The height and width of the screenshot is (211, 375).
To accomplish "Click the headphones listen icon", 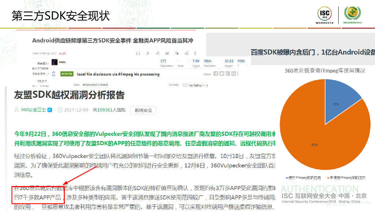I will (x=138, y=53).
